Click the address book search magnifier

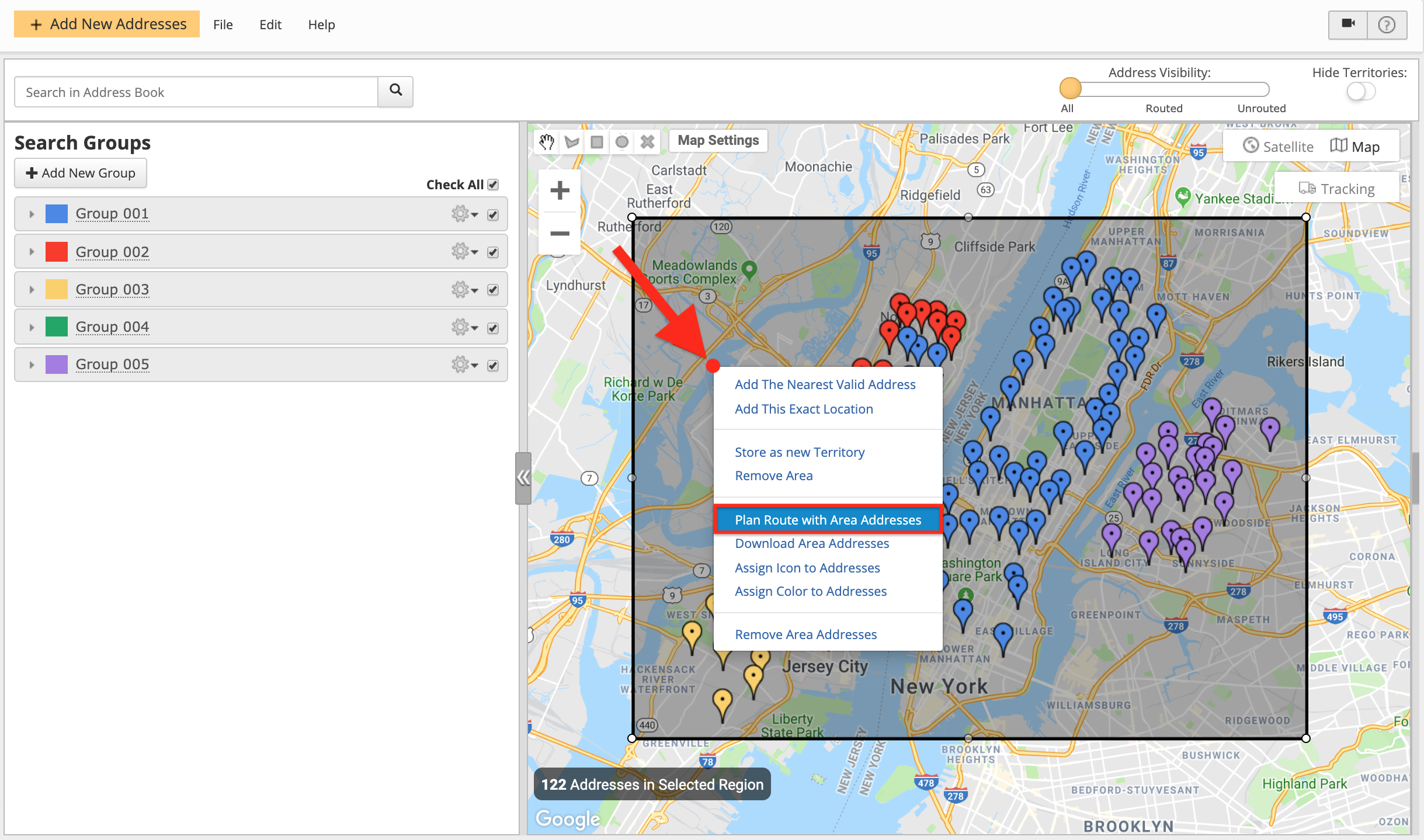(x=395, y=91)
